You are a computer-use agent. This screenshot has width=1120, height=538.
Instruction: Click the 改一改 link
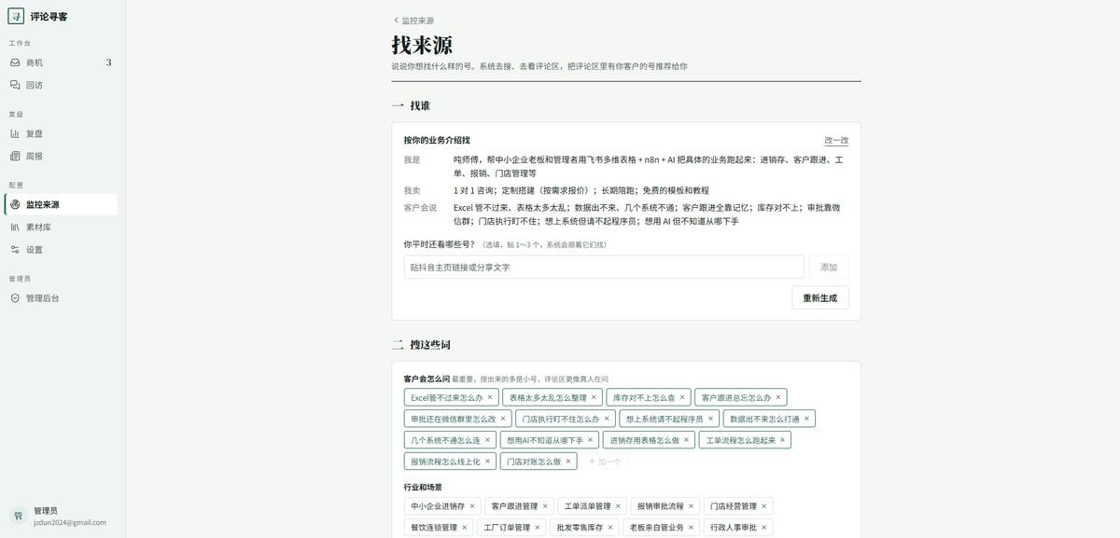click(836, 140)
